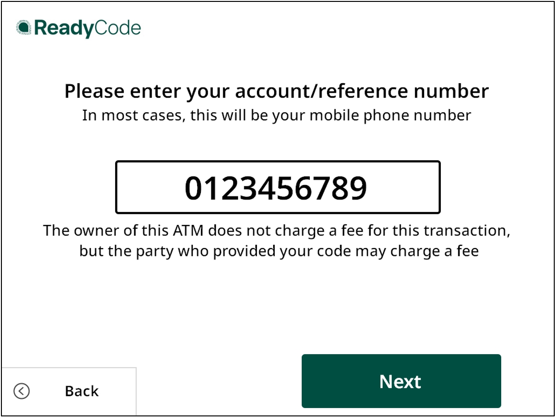
Task: Tap the green Next button
Action: point(401,381)
